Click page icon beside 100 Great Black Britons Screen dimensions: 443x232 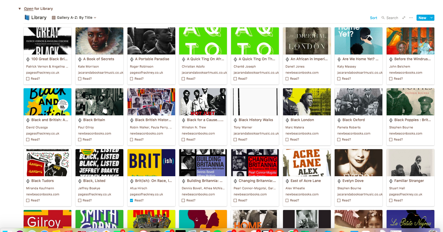tap(28, 59)
